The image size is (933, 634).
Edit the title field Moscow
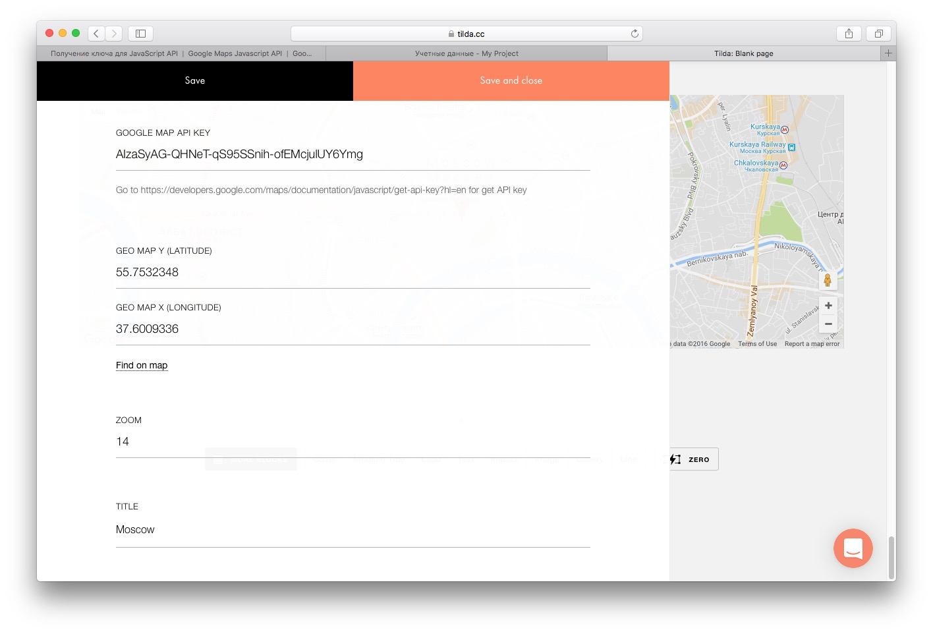353,531
